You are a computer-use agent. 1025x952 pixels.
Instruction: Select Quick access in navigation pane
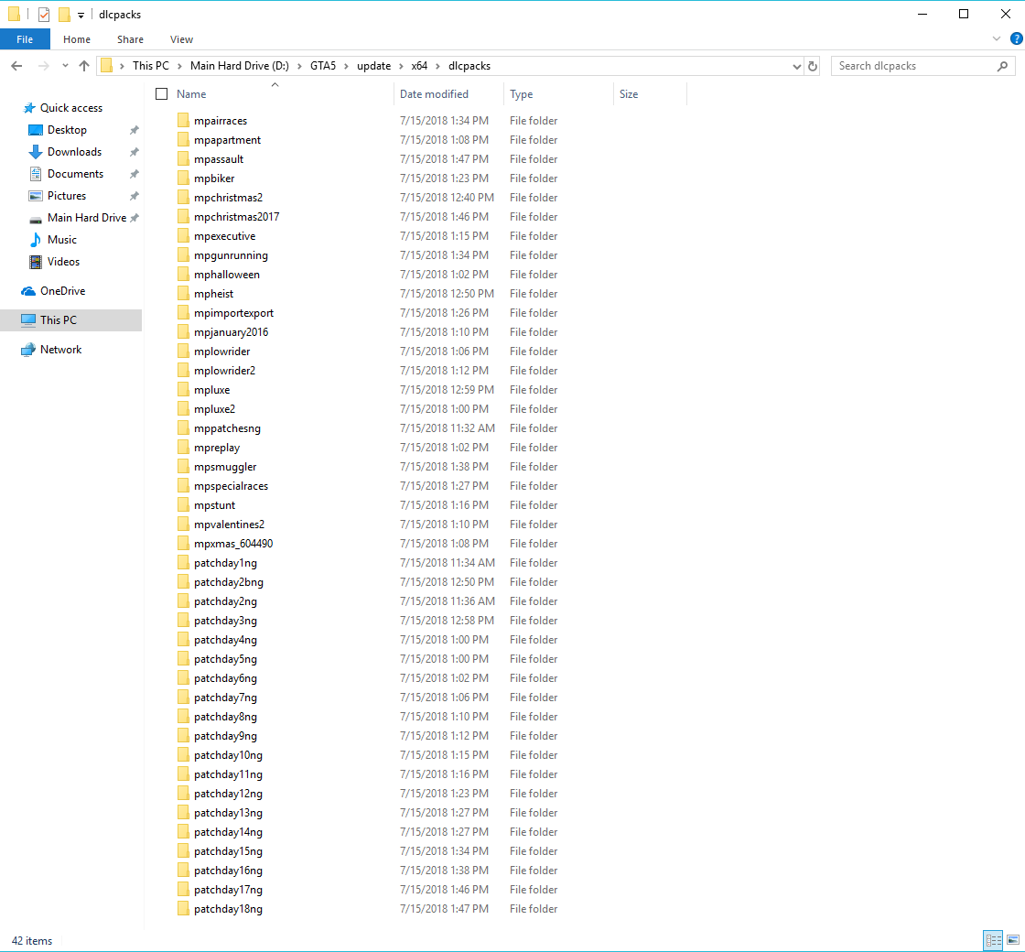tap(70, 108)
